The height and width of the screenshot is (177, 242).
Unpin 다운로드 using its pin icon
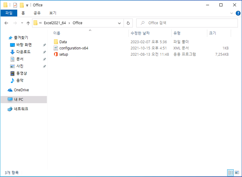tap(44, 52)
